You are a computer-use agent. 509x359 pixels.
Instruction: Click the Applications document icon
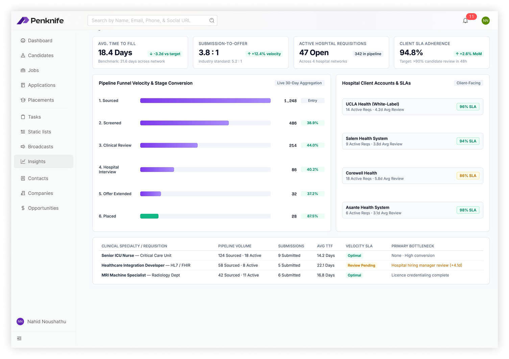point(23,85)
